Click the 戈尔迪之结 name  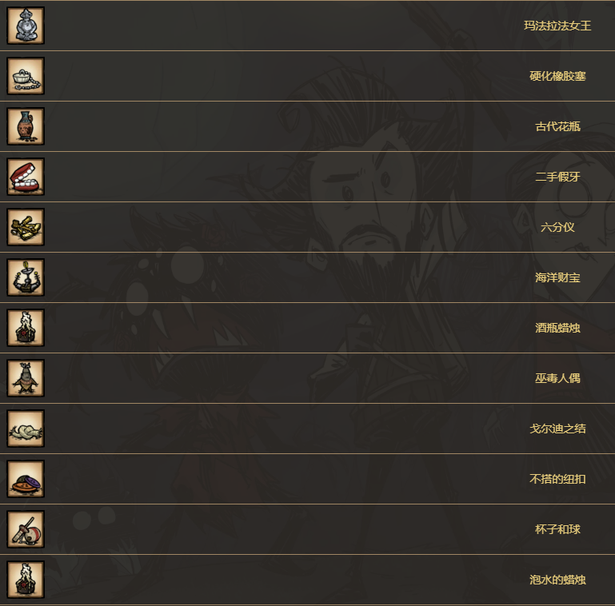click(x=557, y=429)
